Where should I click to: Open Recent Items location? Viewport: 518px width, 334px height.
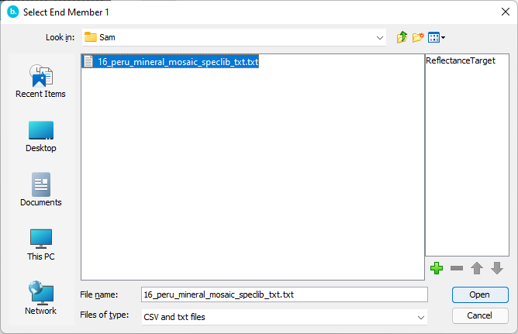40,81
